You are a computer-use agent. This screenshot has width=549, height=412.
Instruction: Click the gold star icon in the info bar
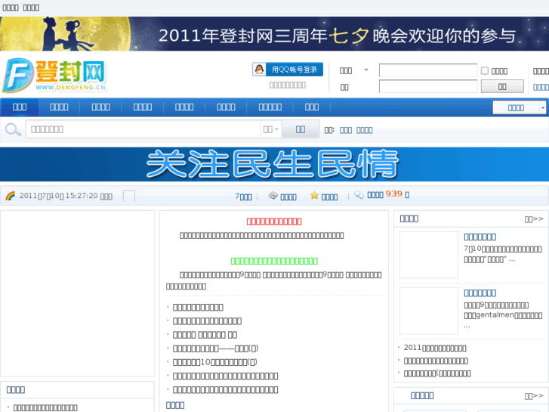click(314, 196)
